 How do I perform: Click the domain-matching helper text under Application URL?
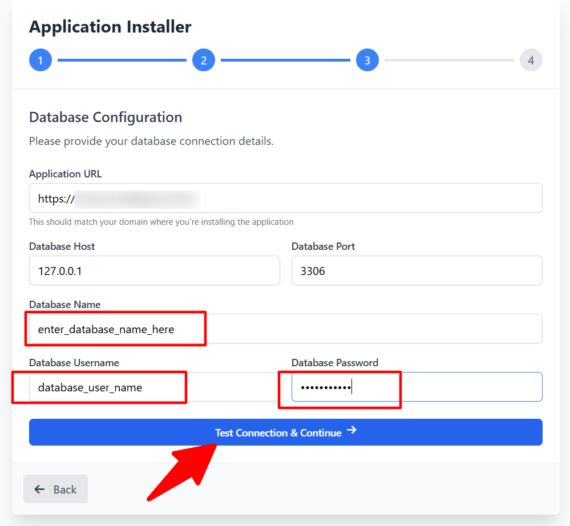tap(161, 221)
